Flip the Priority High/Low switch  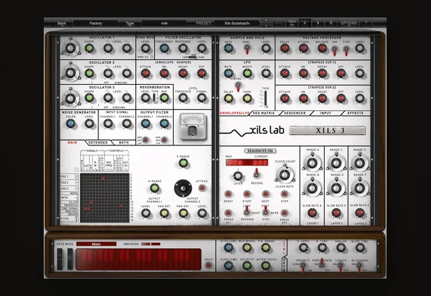(x=303, y=266)
